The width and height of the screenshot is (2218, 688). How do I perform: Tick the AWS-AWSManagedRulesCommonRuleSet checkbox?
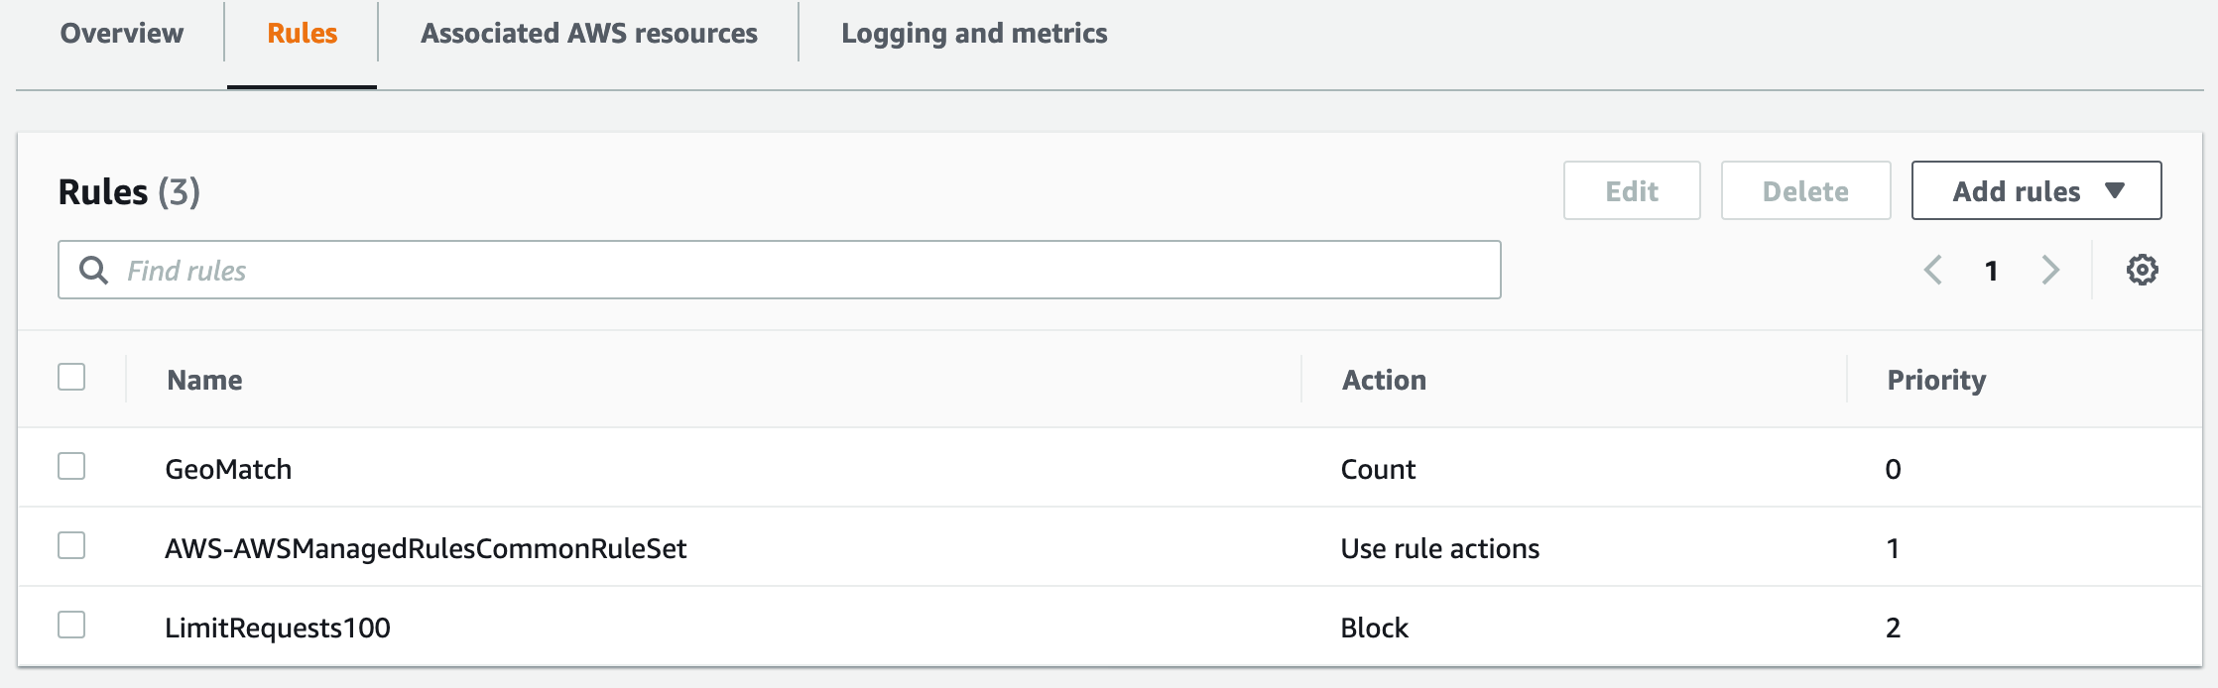click(x=71, y=545)
